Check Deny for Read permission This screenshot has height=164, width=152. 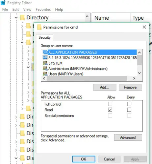click(x=129, y=110)
